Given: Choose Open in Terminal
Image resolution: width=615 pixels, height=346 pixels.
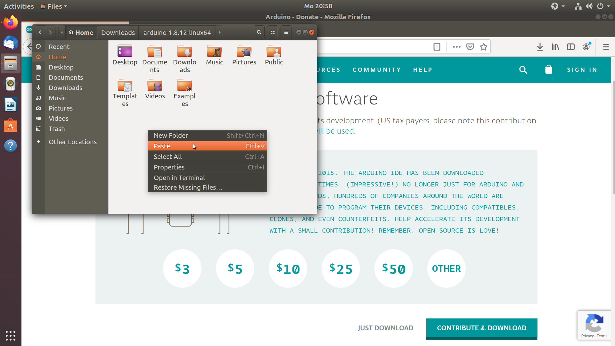Looking at the screenshot, I should point(207,178).
